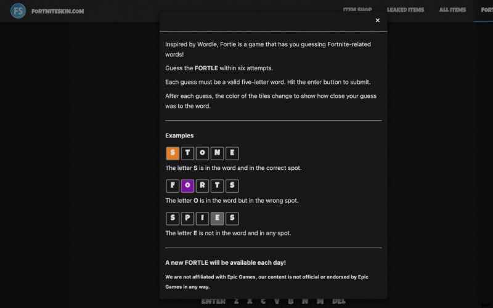Screen dimensions: 493x308
Task: Go to the Item Shop tab
Action: (x=361, y=10)
